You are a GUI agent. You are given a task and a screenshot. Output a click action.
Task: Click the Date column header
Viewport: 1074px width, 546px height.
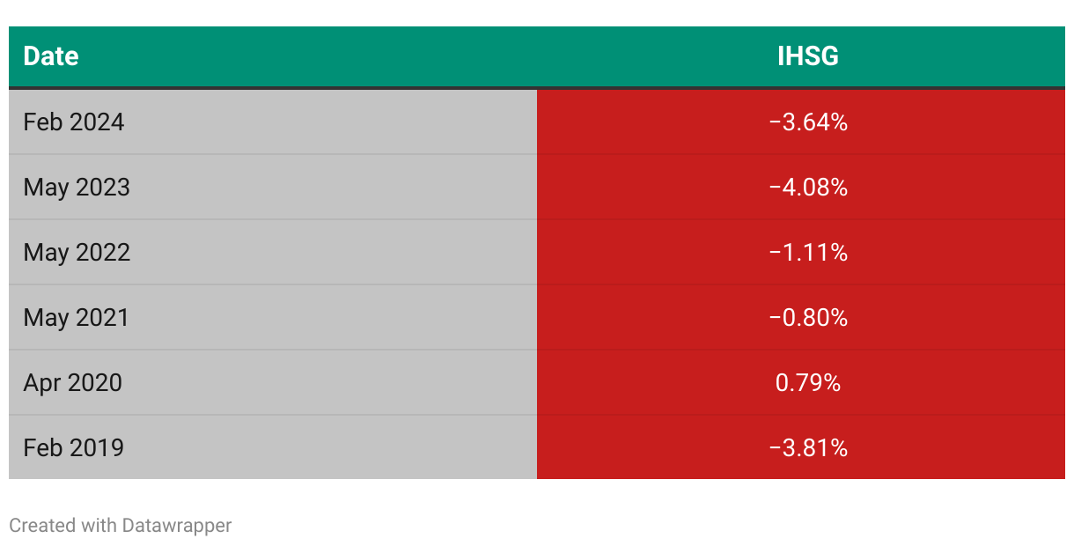pyautogui.click(x=273, y=56)
